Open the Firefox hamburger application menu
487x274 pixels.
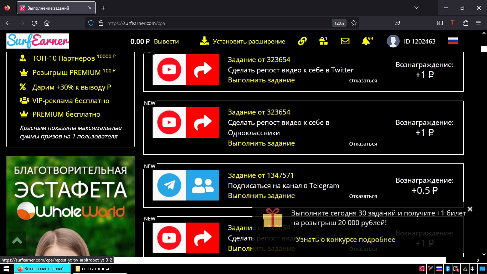pyautogui.click(x=478, y=23)
